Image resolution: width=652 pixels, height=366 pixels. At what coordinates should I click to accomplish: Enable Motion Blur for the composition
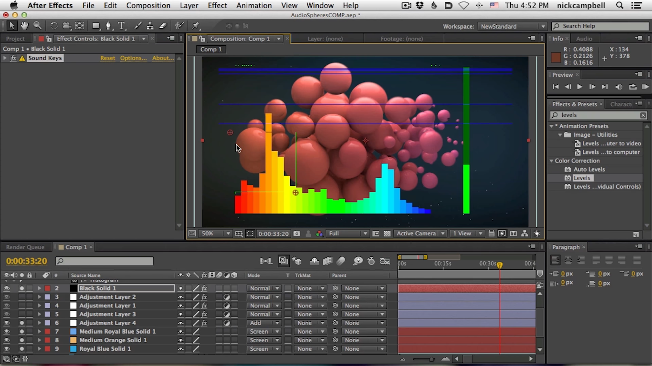pos(341,261)
